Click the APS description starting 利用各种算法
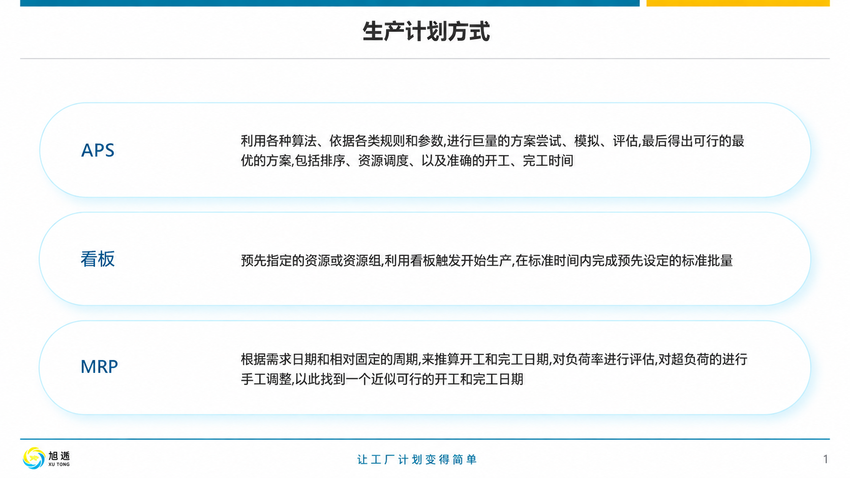Screen dimensions: 850x478 492,151
